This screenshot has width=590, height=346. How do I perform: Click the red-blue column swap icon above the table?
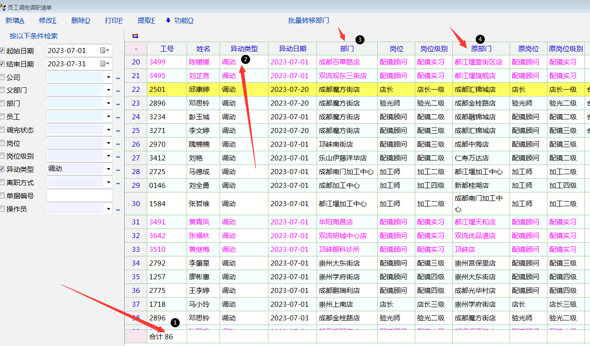(135, 36)
